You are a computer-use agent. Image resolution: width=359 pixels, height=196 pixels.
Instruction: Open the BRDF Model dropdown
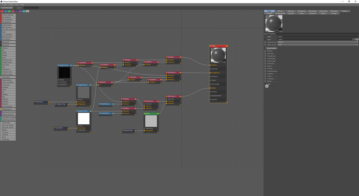[318, 45]
